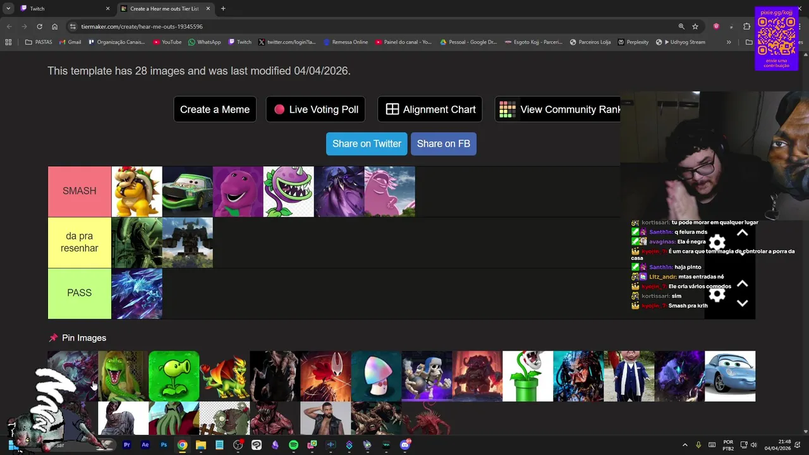Select the SMASH tier label

click(80, 191)
